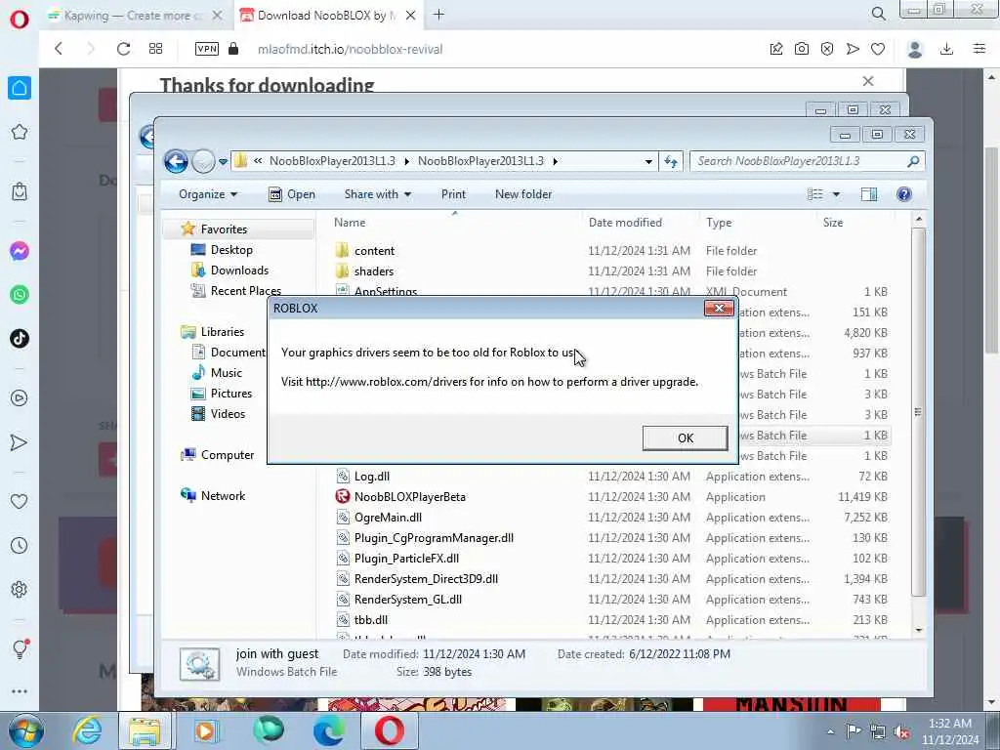1000x750 pixels.
Task: Close the ROBLOX error dialog
Action: pyautogui.click(x=719, y=309)
